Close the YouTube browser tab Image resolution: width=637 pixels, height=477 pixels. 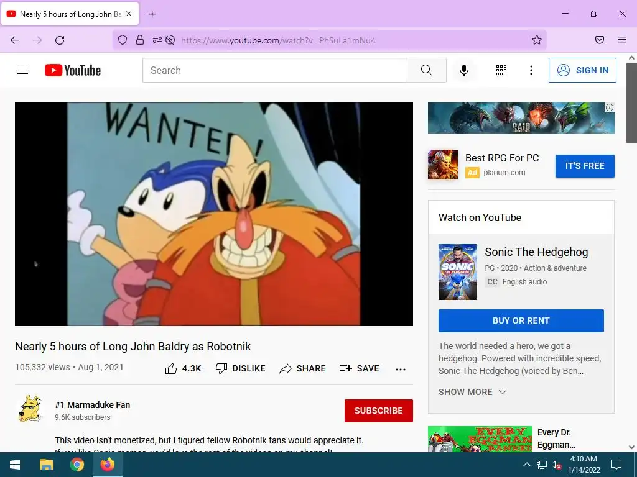tap(129, 14)
